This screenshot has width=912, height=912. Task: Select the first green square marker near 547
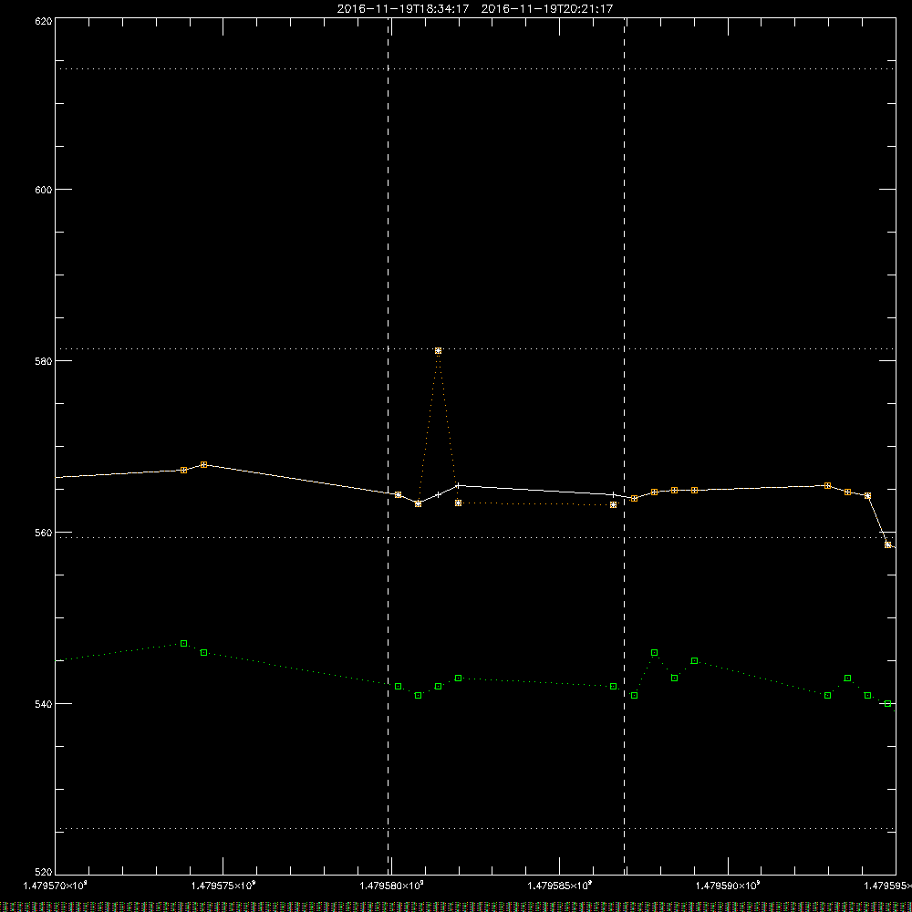tap(184, 643)
